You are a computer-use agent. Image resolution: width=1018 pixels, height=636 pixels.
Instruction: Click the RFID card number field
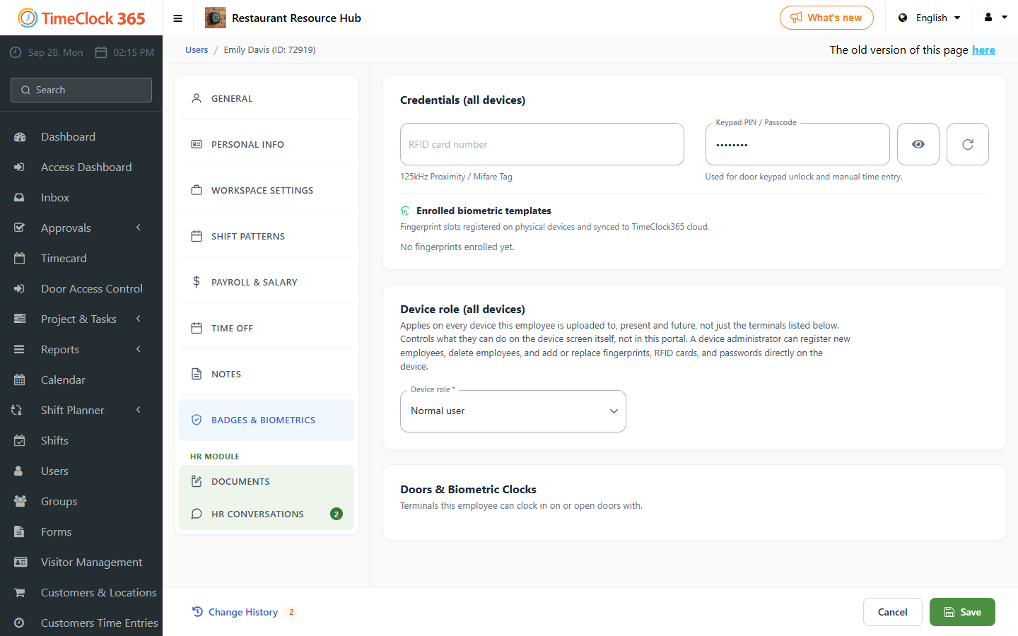(x=542, y=144)
